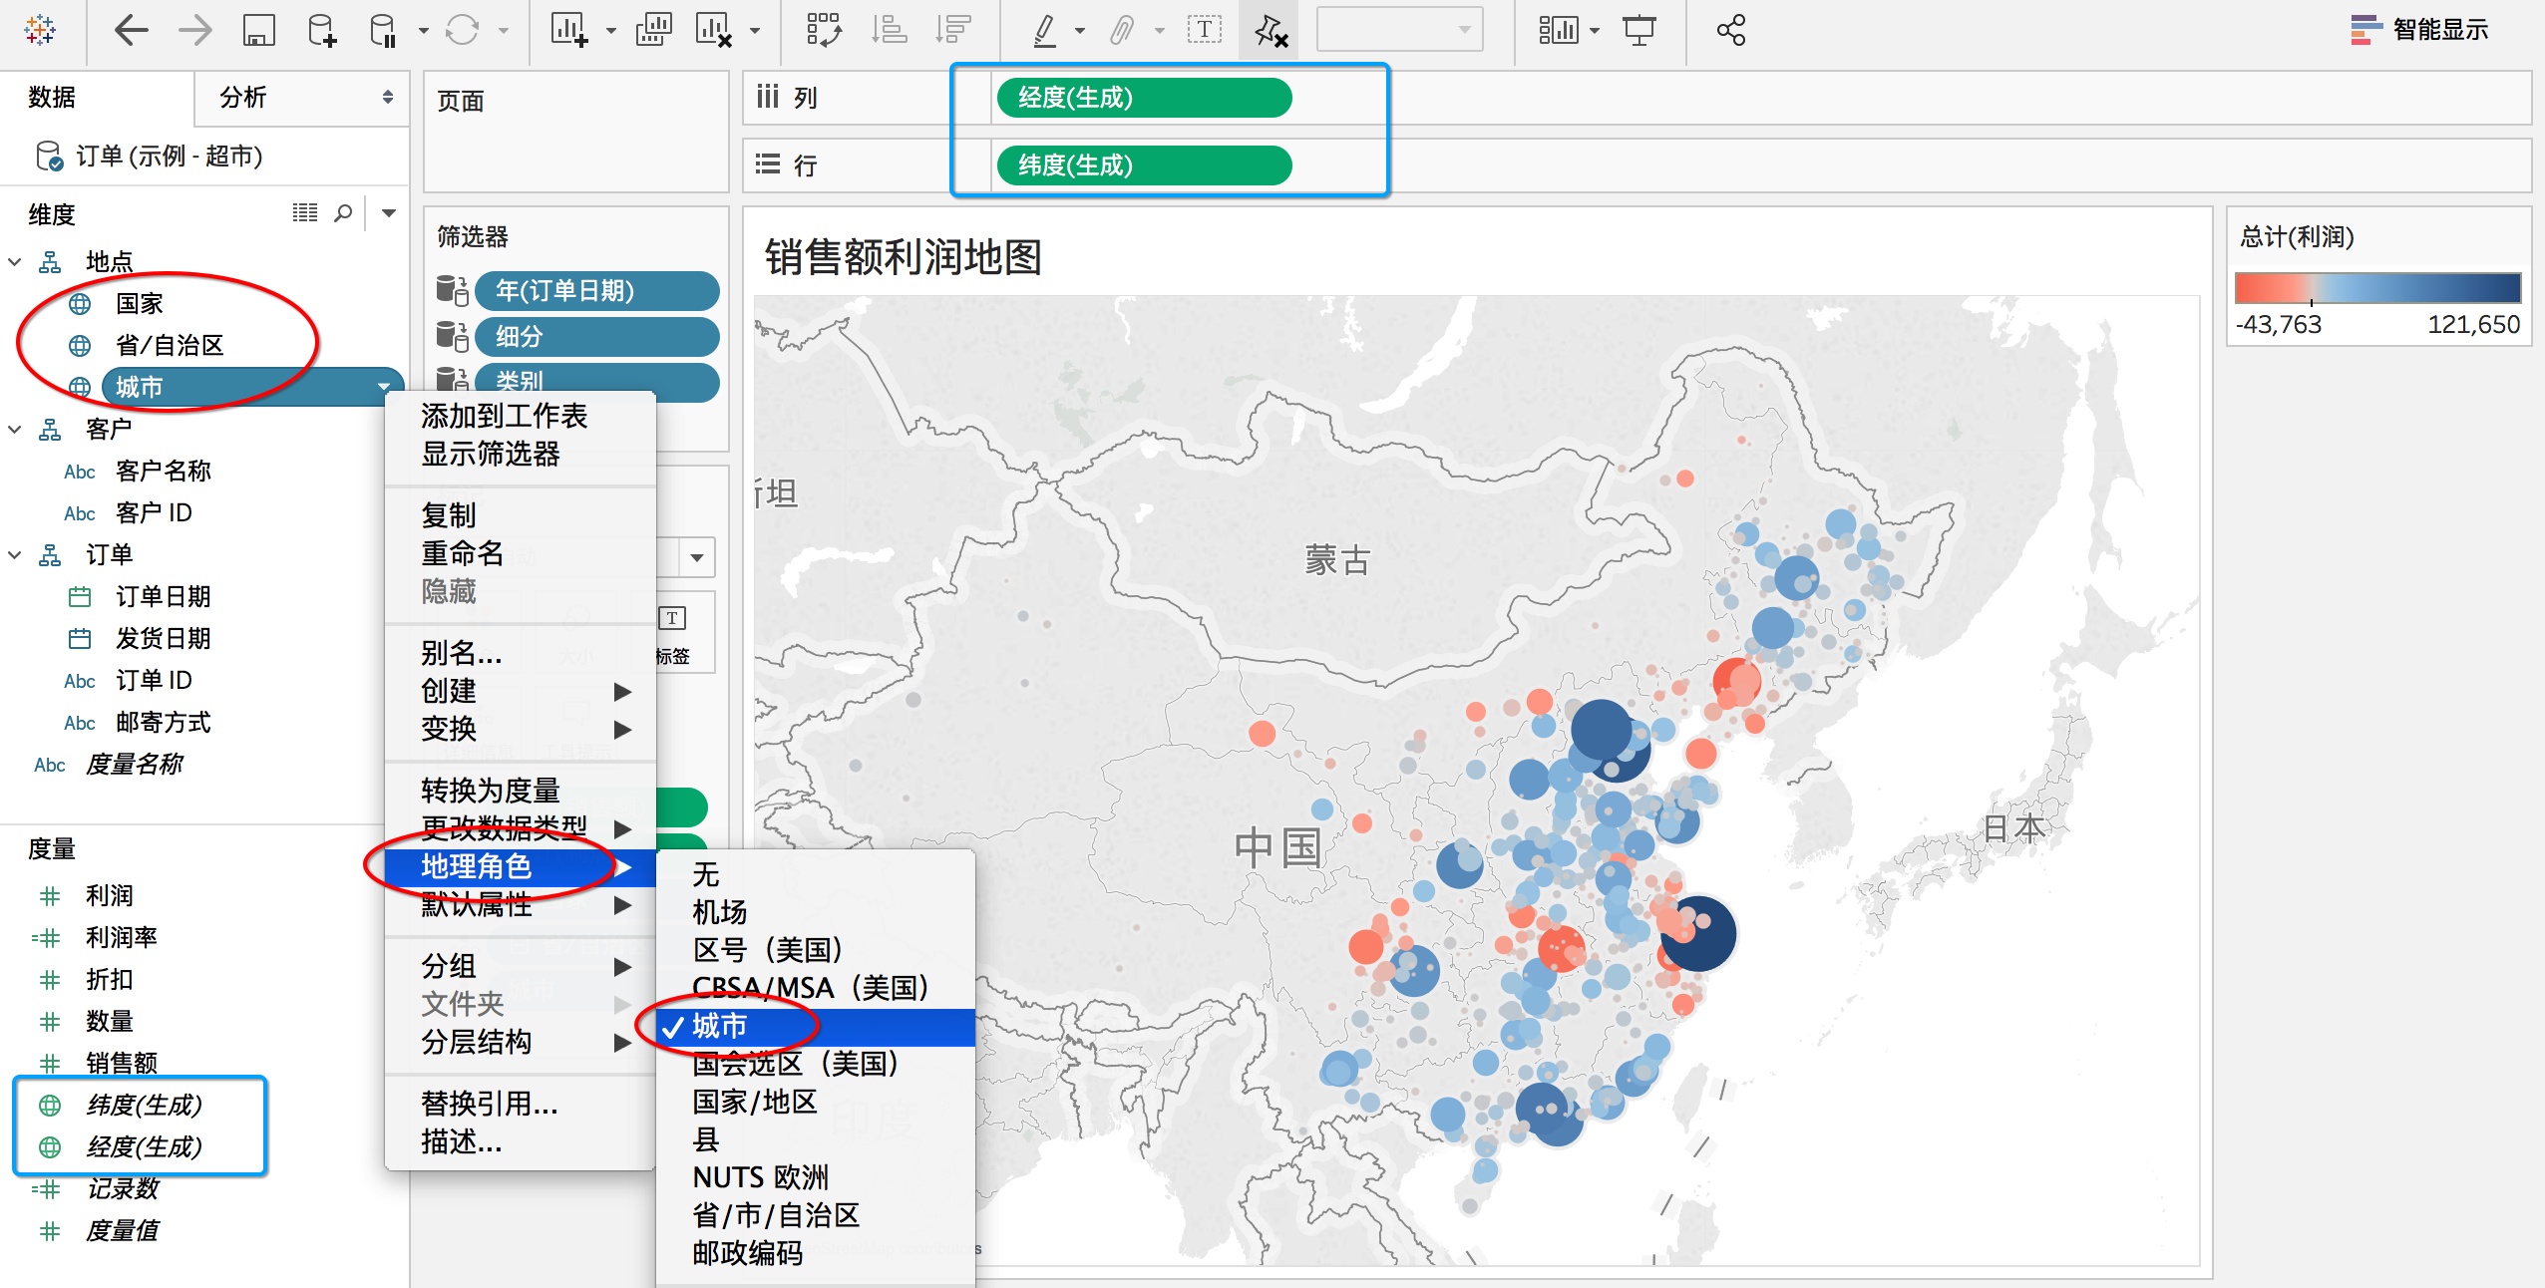
Task: Click the highlight pen icon
Action: click(1044, 30)
